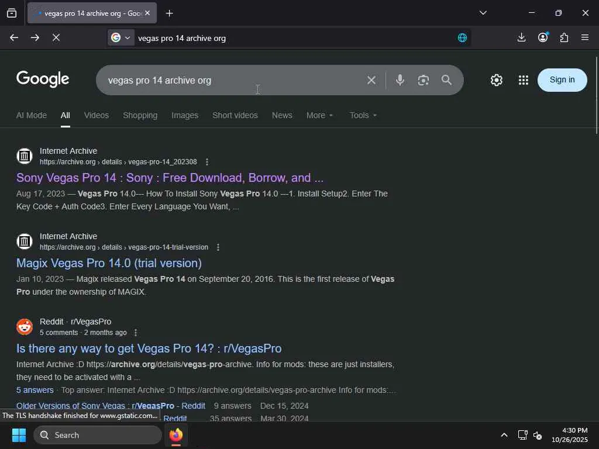This screenshot has height=449, width=599.
Task: Click the address bar text field
Action: coord(294,38)
